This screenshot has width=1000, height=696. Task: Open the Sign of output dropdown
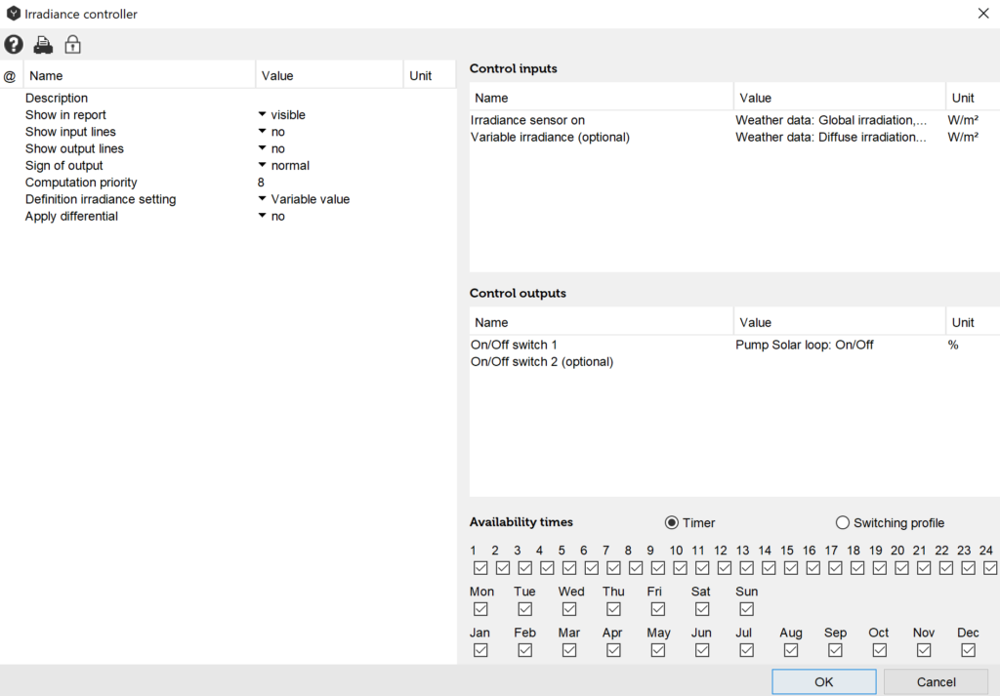pos(262,166)
